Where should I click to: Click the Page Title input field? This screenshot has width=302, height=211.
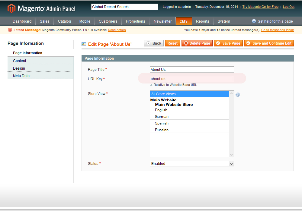click(x=192, y=70)
